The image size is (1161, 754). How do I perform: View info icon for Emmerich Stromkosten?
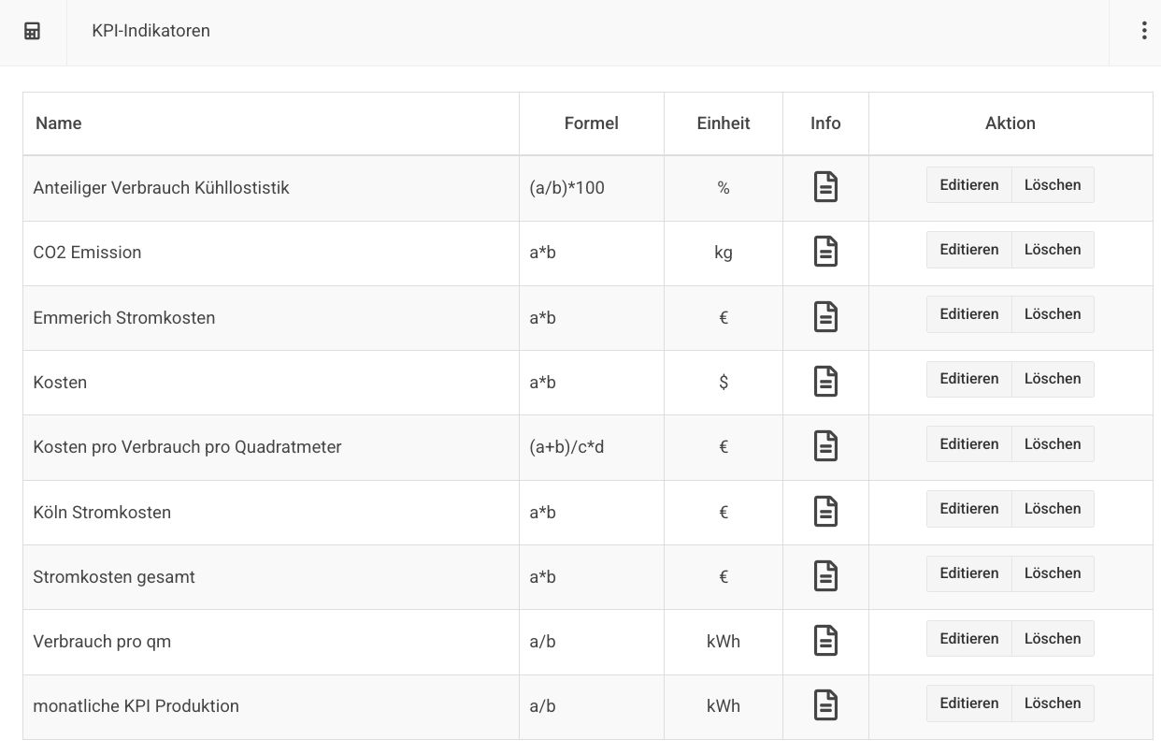pyautogui.click(x=825, y=317)
